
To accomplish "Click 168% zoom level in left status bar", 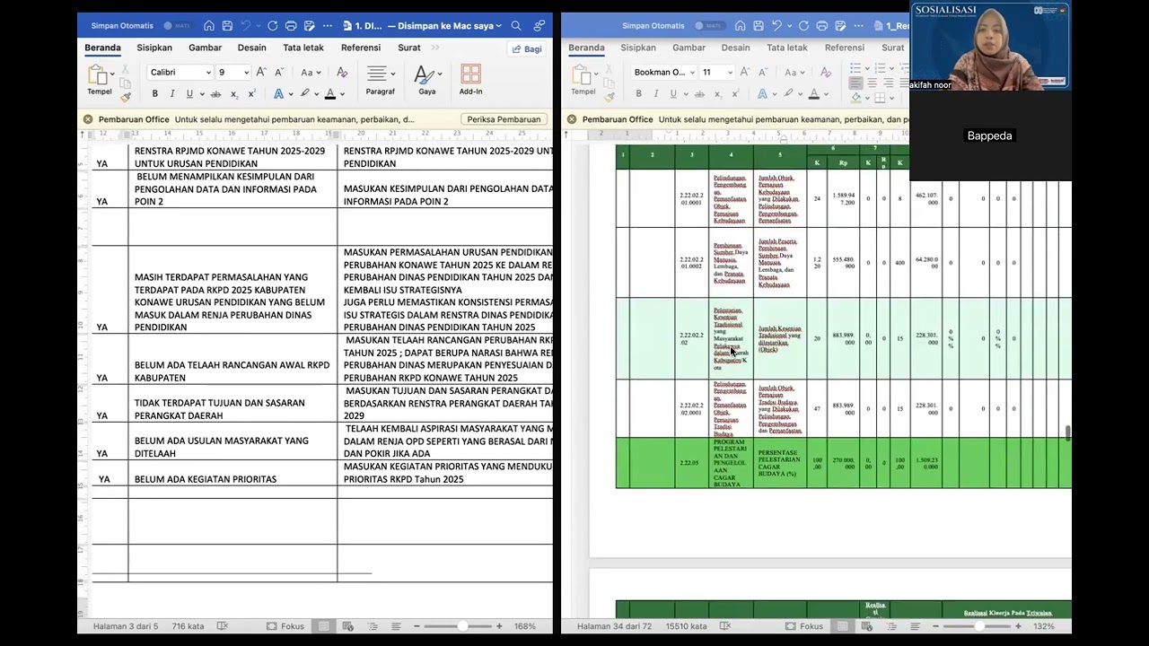I will pyautogui.click(x=525, y=626).
